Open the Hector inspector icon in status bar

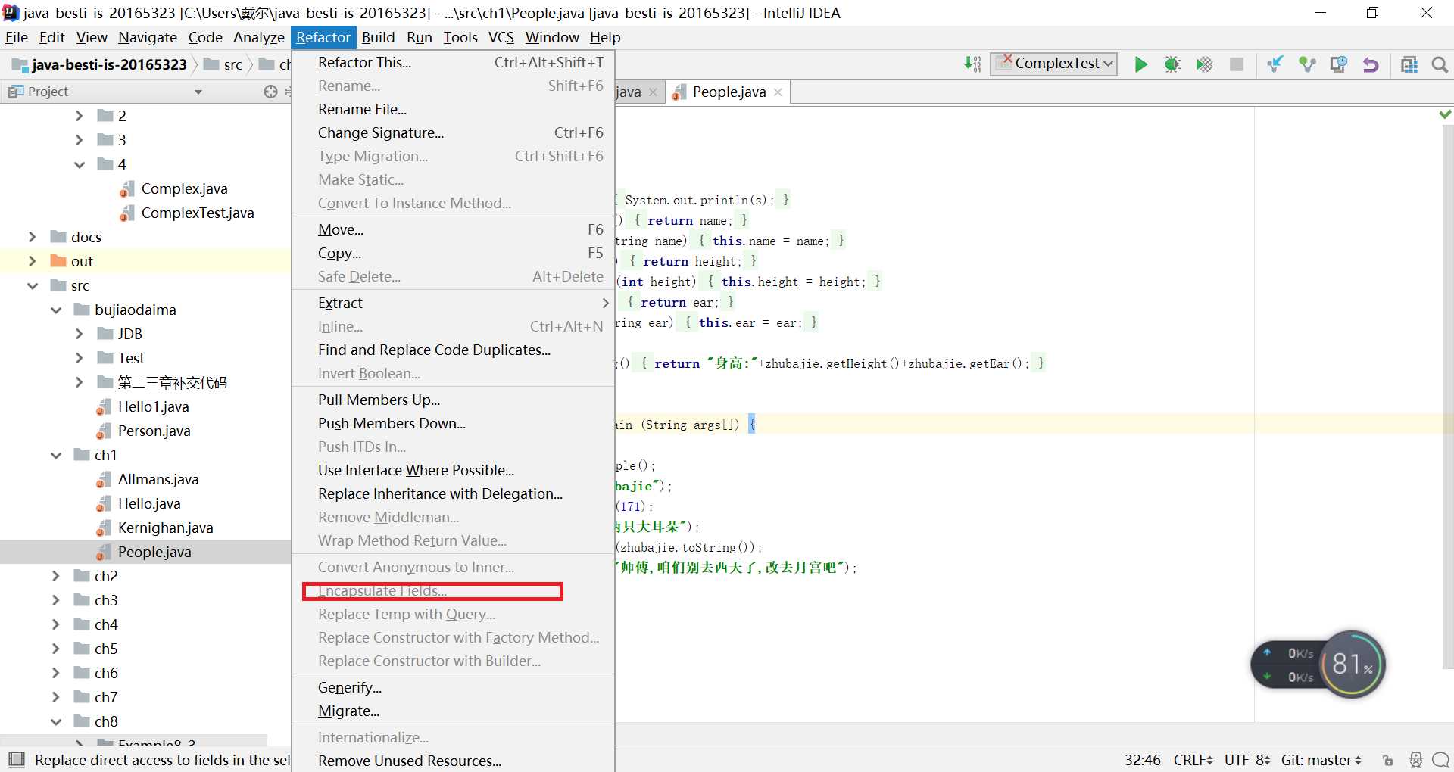click(x=1415, y=760)
